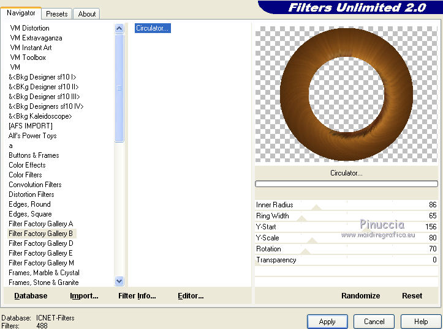Click the filter list scroll-up arrow
The image size is (443, 329).
(x=119, y=28)
